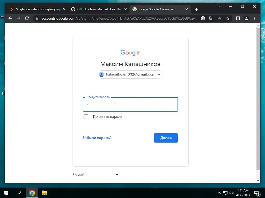This screenshot has height=198, width=265.
Task: Open Windows taskbar search
Action: 19,193
